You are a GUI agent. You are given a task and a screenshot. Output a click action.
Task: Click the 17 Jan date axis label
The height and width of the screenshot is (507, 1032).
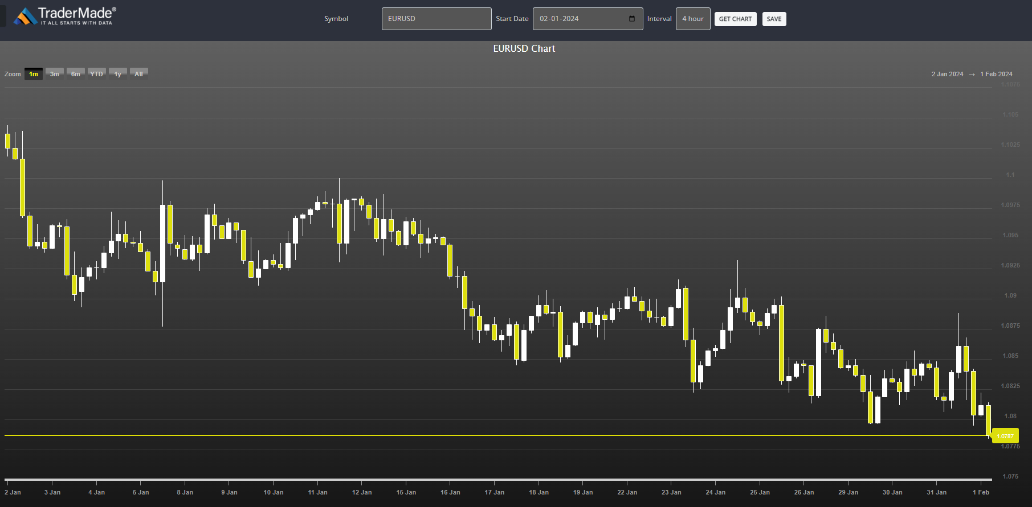495,492
